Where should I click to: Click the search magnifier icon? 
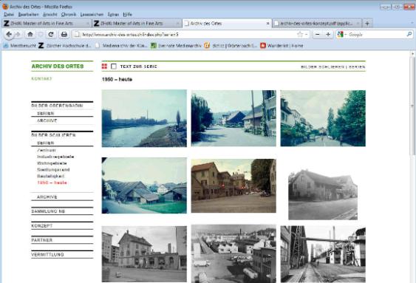tap(409, 34)
